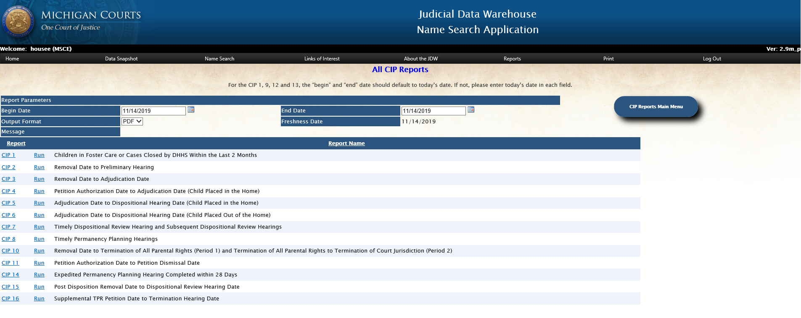Expand the Output Format PDF dropdown
This screenshot has width=801, height=318.
132,121
